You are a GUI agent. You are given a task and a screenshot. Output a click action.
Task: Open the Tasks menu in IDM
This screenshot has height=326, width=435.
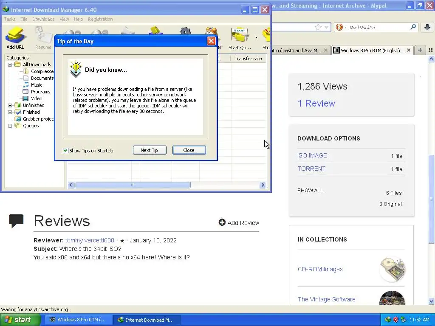pyautogui.click(x=10, y=19)
